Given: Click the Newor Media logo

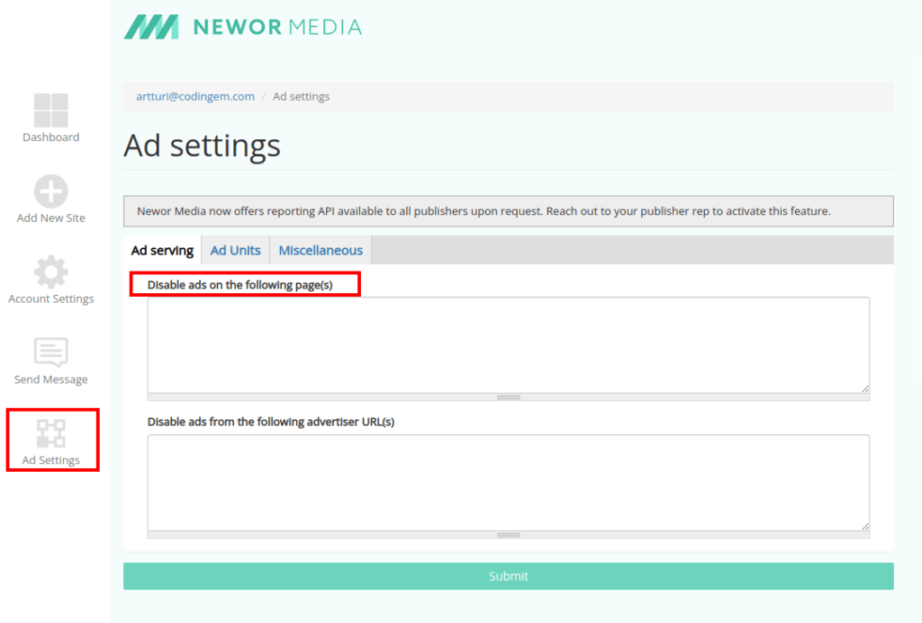Looking at the screenshot, I should coord(243,27).
